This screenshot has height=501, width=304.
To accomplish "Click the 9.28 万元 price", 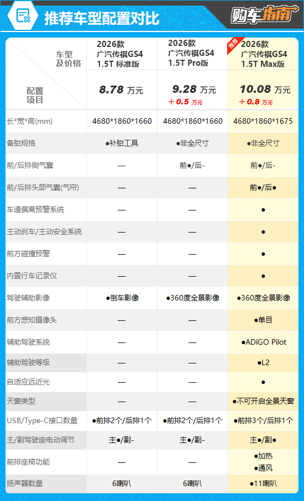I will point(194,89).
